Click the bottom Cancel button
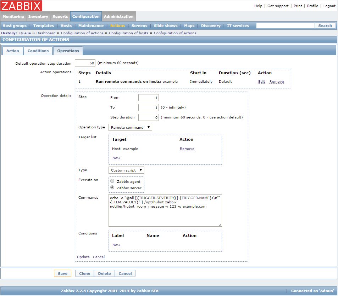Viewport: 338px width, 296px height. pos(125,273)
